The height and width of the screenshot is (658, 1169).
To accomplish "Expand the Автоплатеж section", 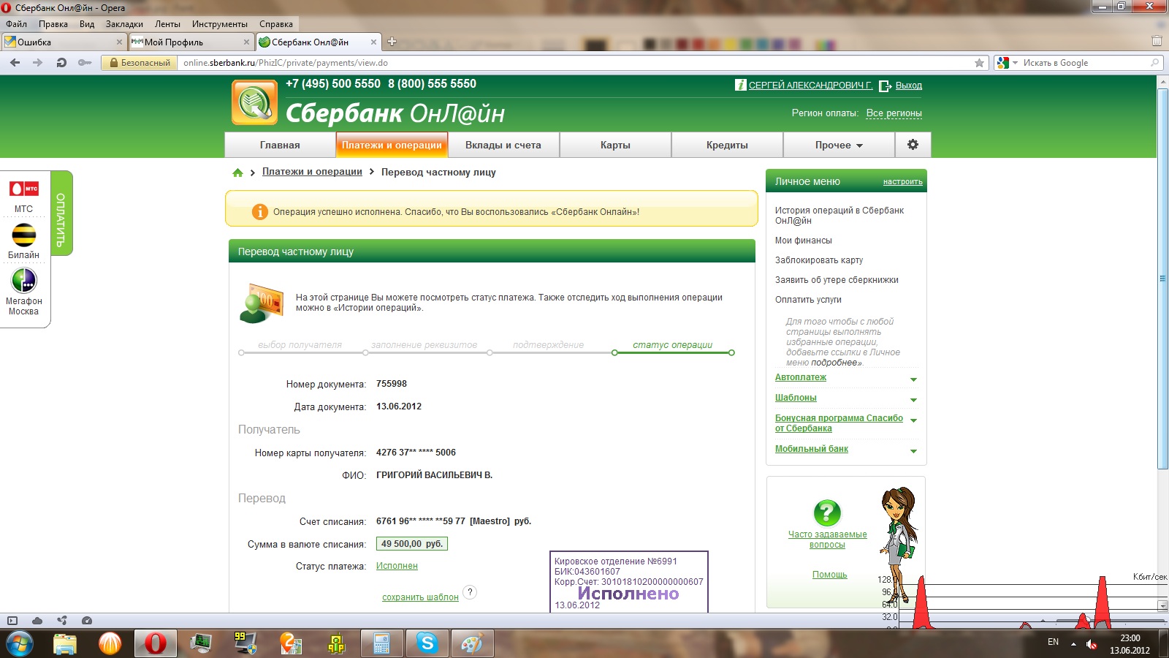I will (913, 379).
